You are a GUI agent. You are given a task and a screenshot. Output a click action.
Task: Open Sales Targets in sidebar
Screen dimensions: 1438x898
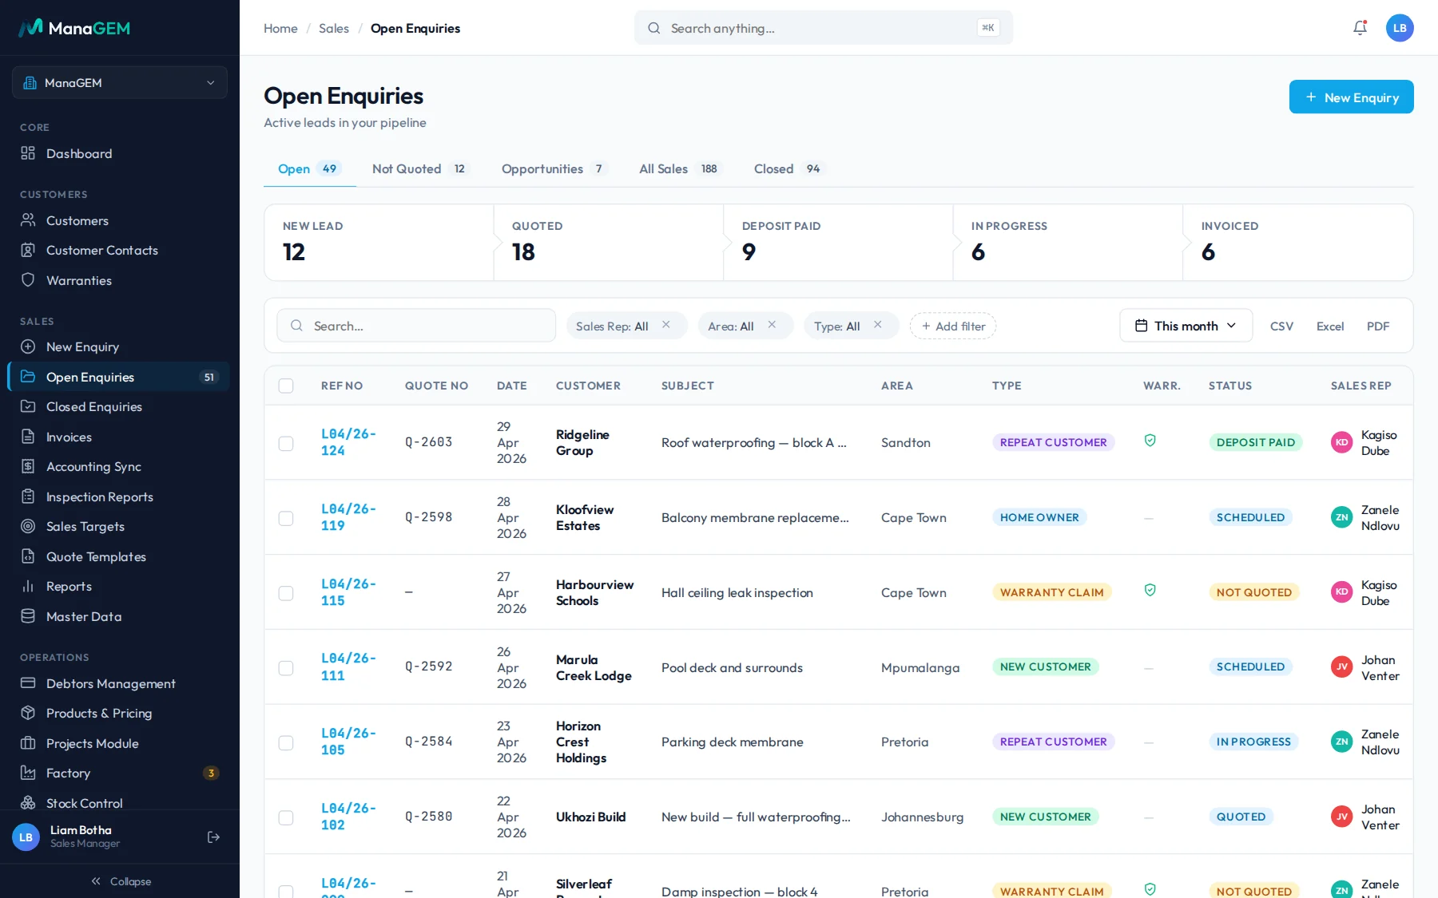(x=120, y=526)
